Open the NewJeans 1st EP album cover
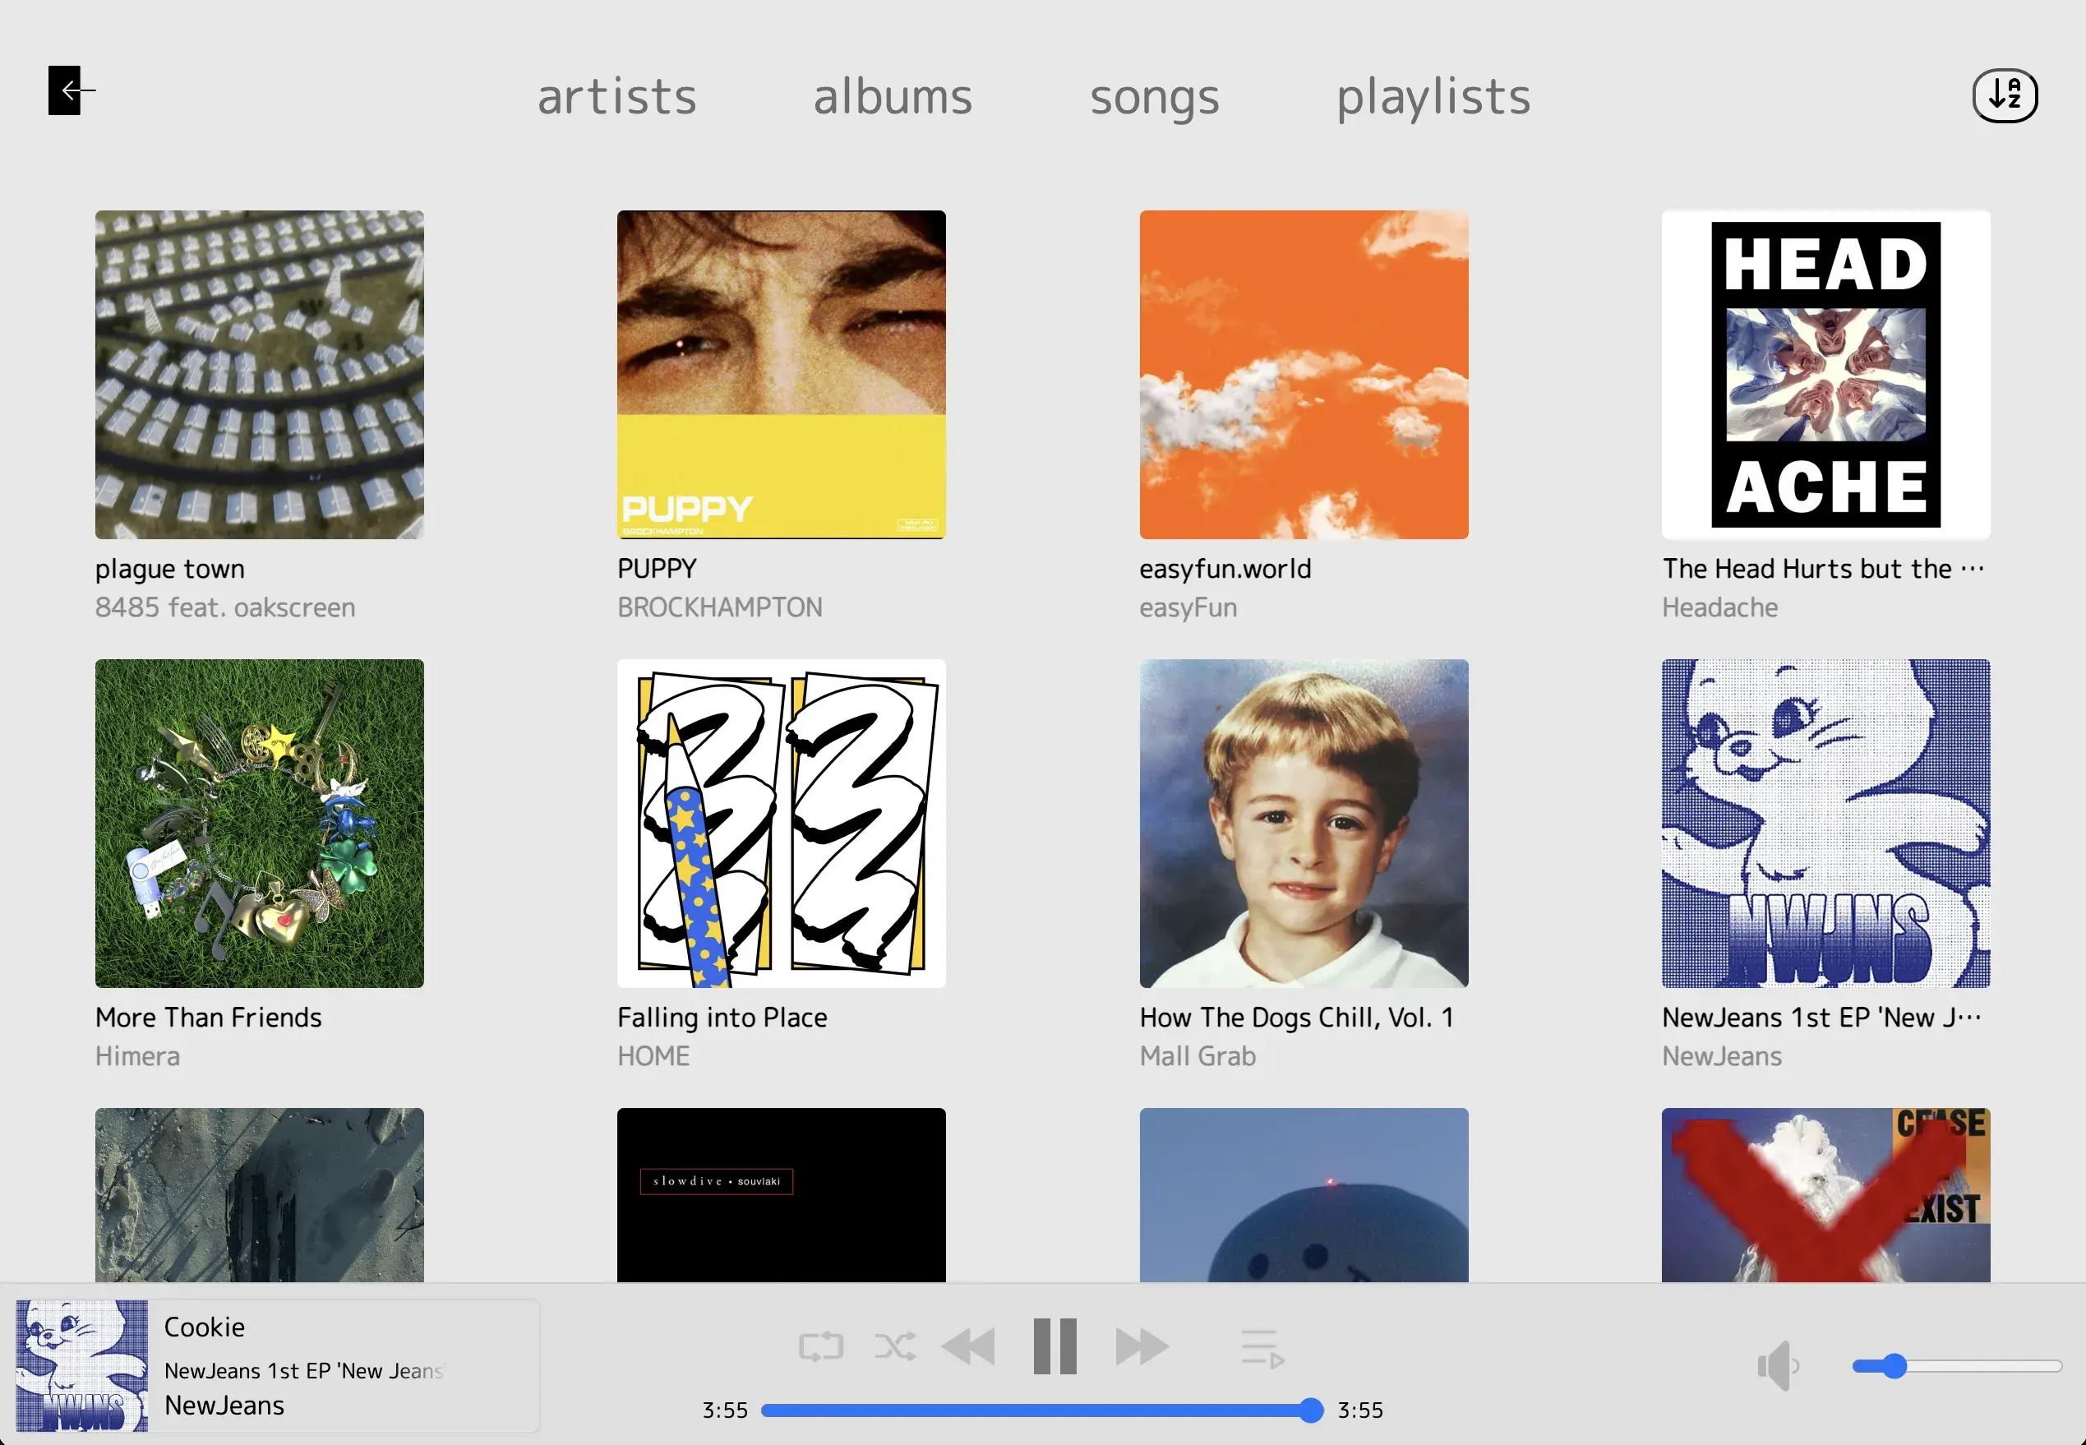Screen dimensions: 2086x1445 pos(1825,823)
